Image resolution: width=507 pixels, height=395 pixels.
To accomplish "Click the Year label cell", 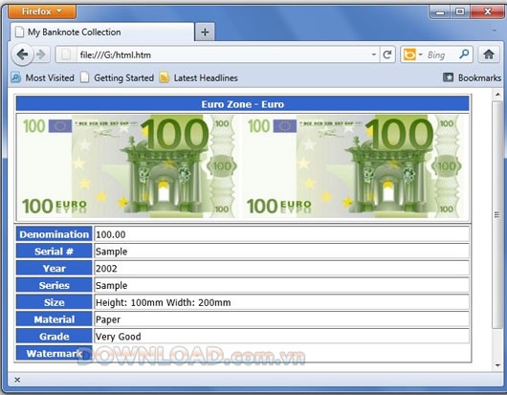I will 54,269.
